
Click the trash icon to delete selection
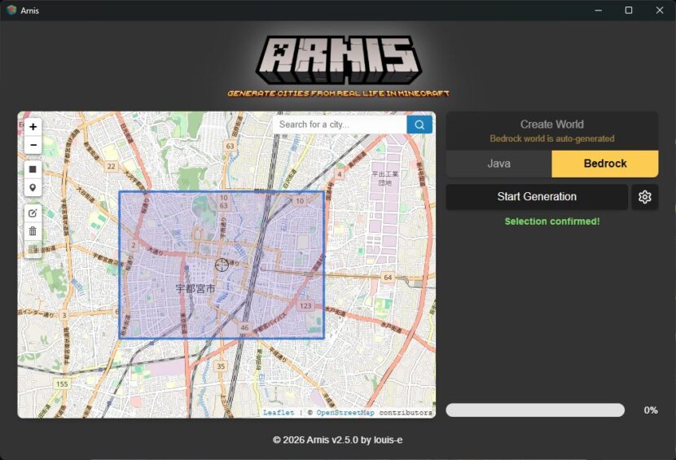pyautogui.click(x=33, y=232)
